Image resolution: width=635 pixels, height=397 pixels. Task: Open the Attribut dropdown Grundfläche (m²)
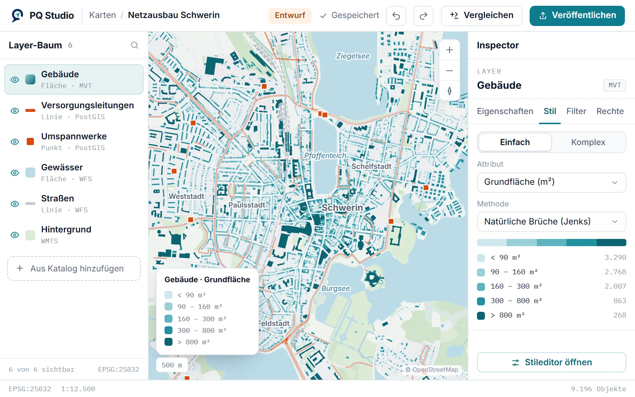click(x=551, y=182)
